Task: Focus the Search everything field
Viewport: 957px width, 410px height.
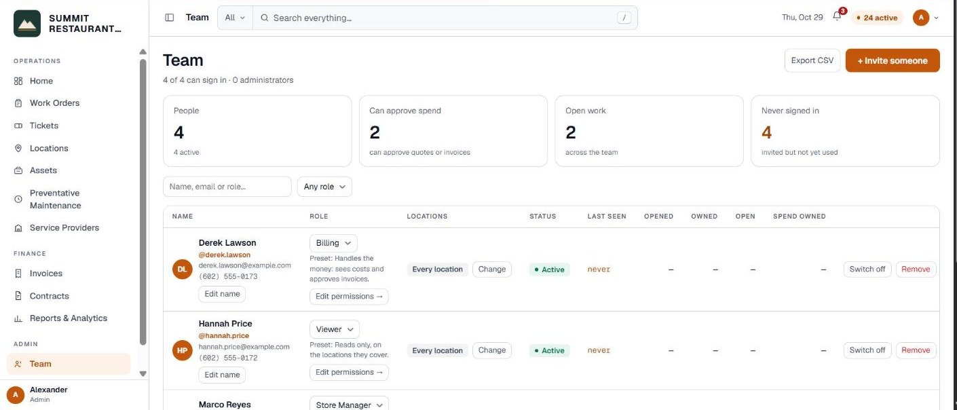Action: pyautogui.click(x=445, y=18)
